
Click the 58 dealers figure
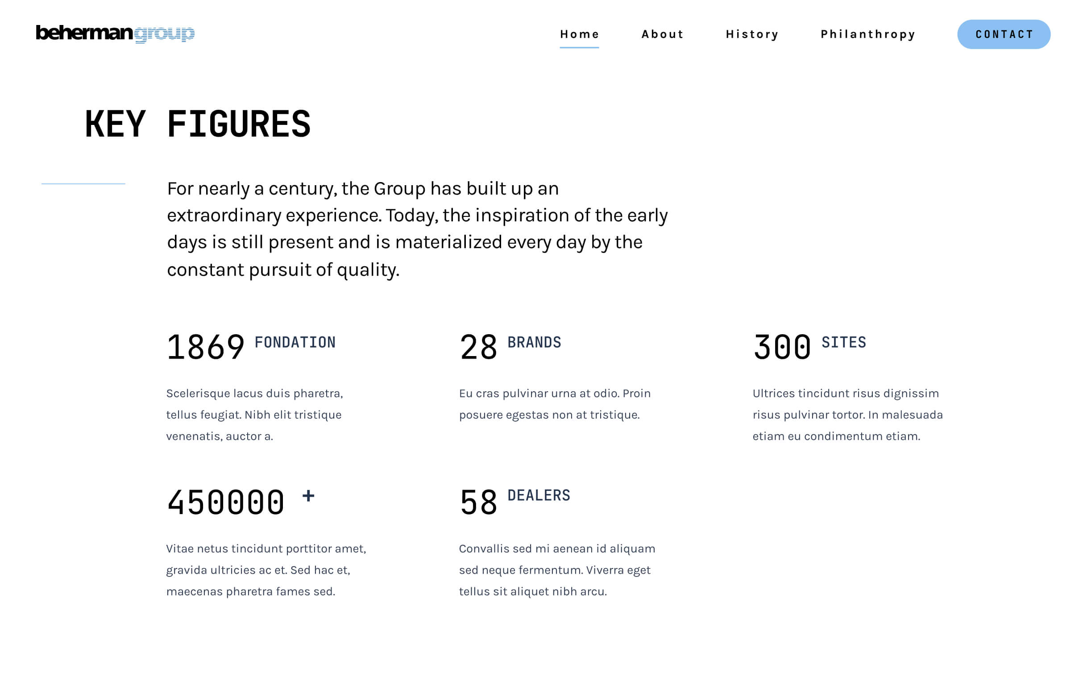(x=478, y=502)
